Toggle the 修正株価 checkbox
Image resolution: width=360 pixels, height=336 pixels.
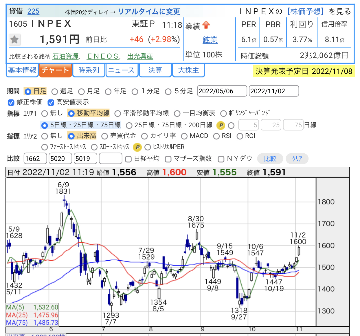[x=11, y=102]
